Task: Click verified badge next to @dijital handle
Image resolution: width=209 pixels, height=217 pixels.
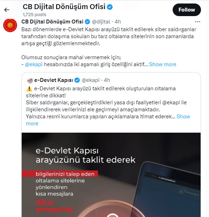Action: [87, 22]
